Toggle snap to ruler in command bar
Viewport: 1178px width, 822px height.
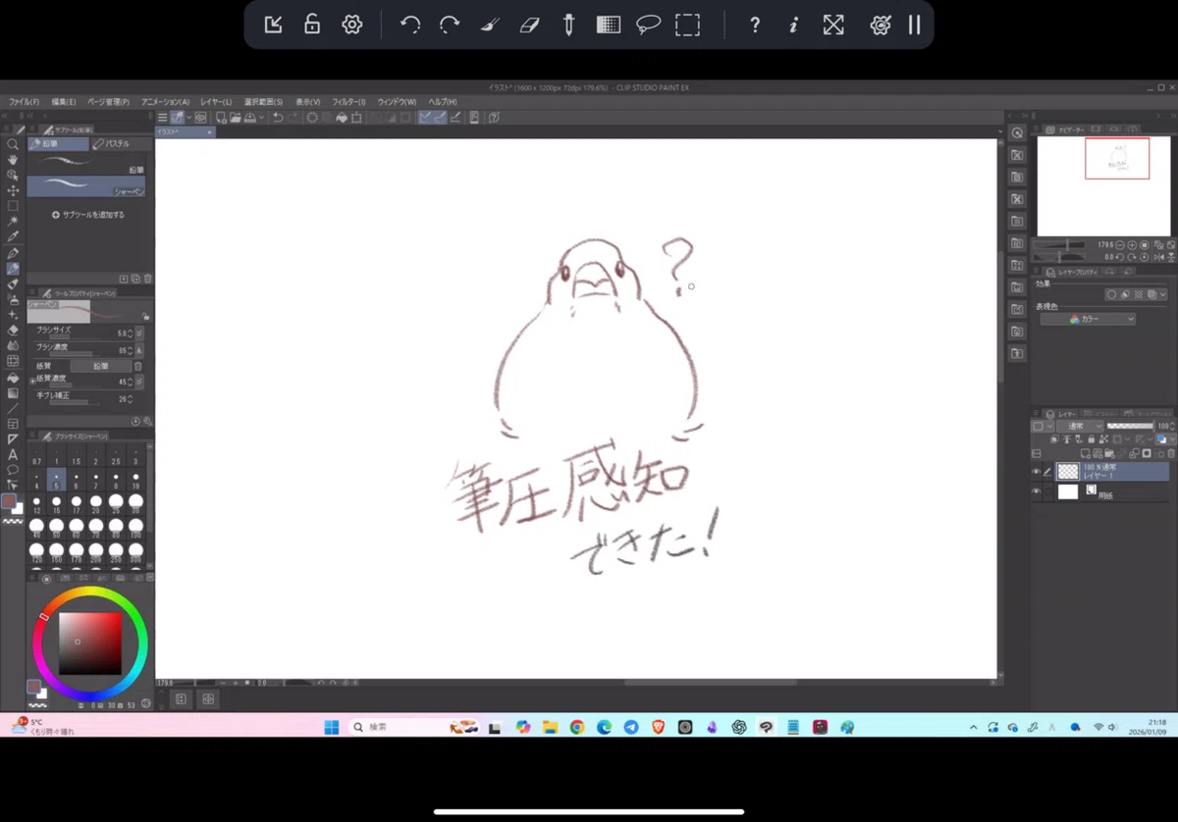click(425, 118)
